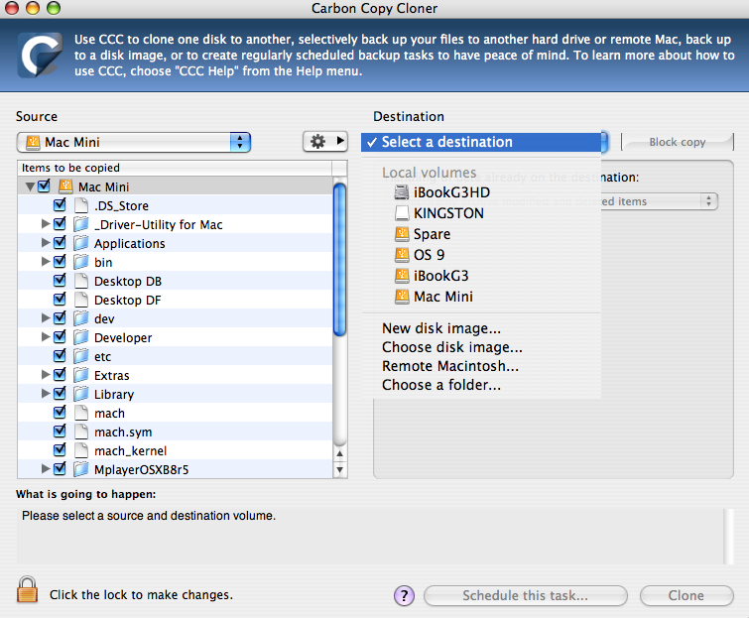749x618 pixels.
Task: Click the KINGSTON volume icon
Action: click(402, 213)
